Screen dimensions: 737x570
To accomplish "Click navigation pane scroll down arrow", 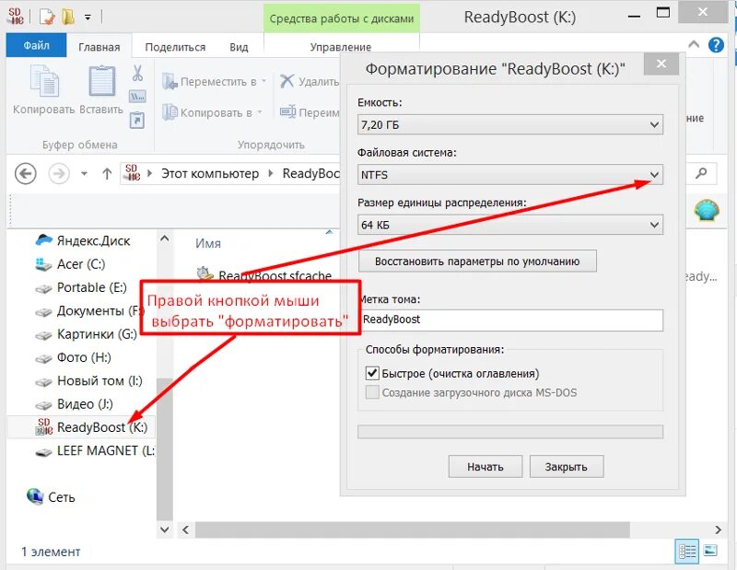I will (165, 529).
